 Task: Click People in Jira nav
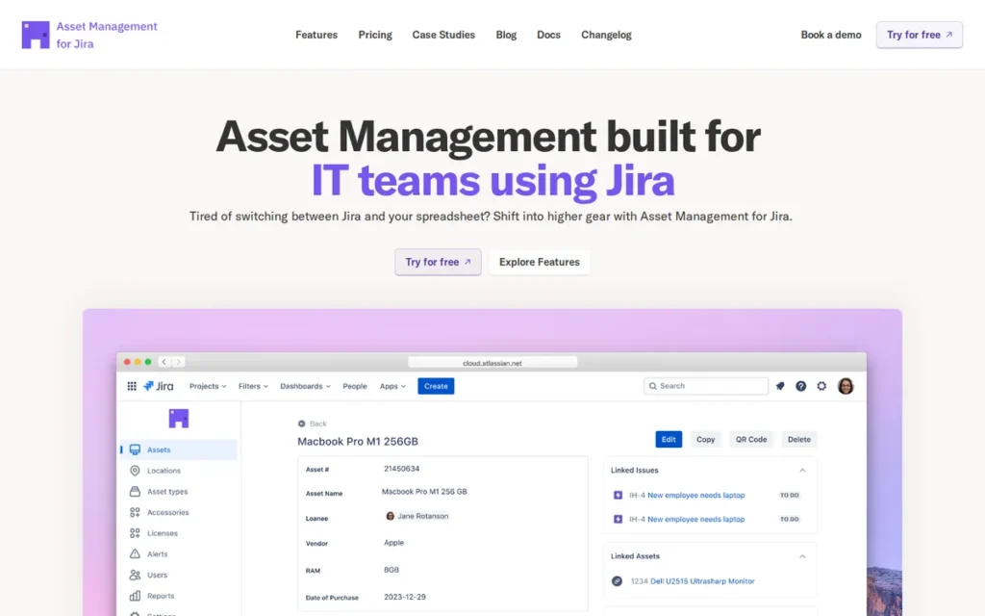click(355, 386)
